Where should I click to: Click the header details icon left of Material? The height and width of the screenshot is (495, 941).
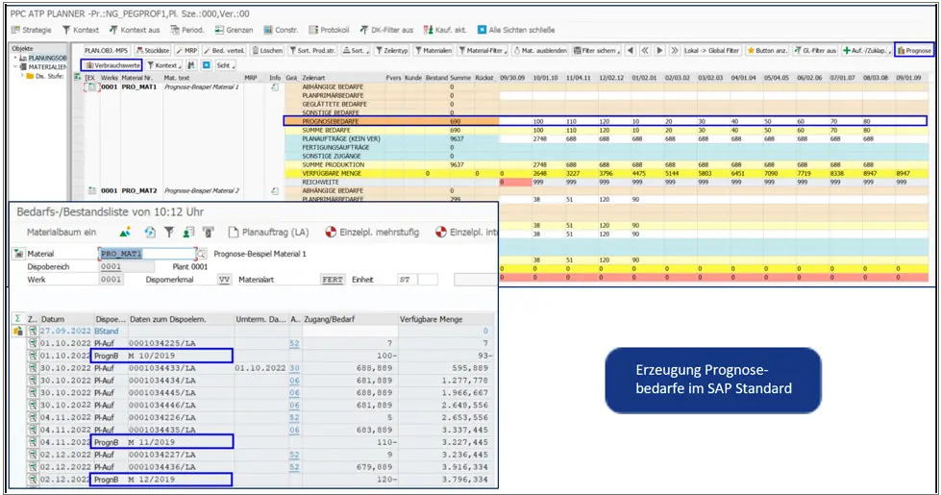[18, 254]
